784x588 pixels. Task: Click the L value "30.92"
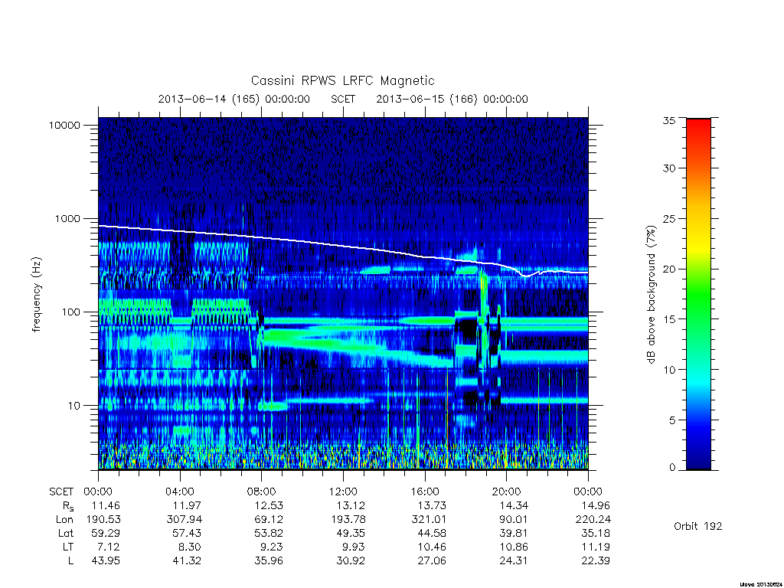pyautogui.click(x=351, y=561)
